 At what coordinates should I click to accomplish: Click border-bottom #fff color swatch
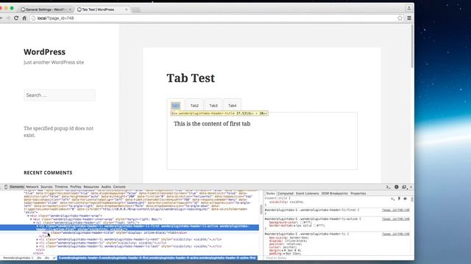314,225
